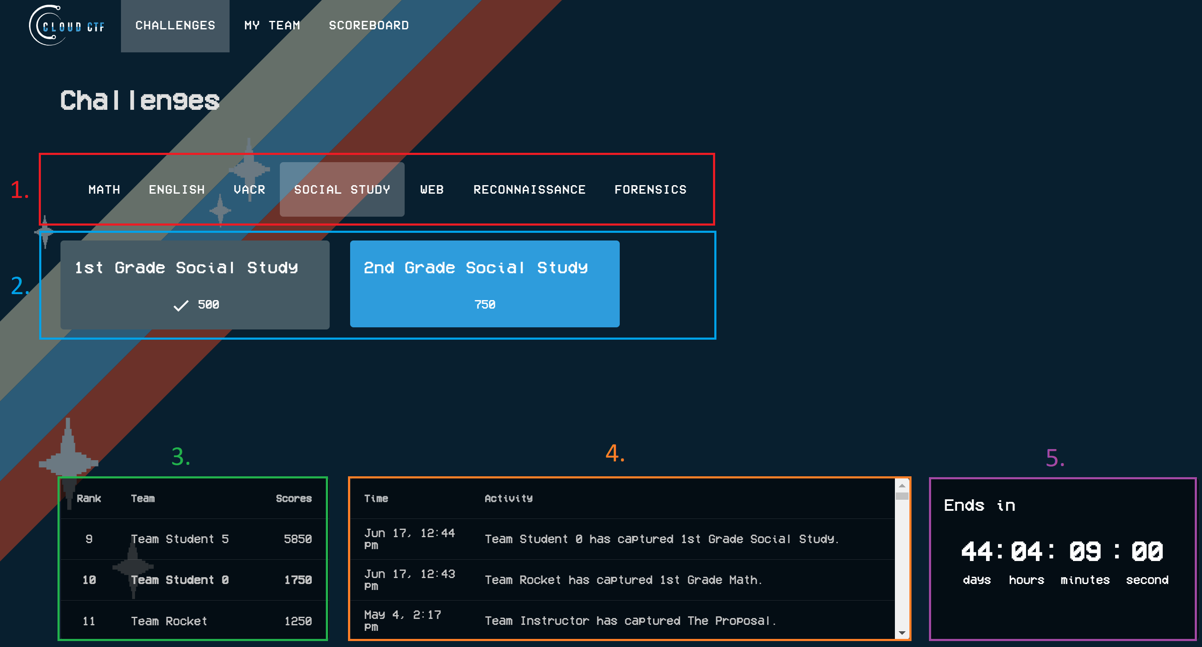This screenshot has height=647, width=1202.
Task: Select the ENGLISH challenge category
Action: point(176,189)
